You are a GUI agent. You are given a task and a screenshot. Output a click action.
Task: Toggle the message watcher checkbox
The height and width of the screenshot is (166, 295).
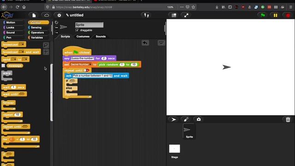(x=3, y=65)
